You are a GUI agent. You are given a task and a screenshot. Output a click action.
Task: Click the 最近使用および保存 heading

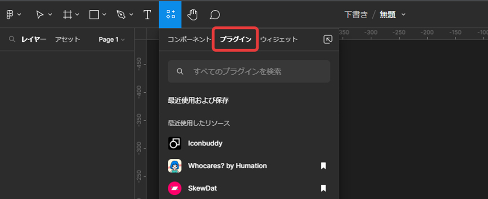(x=199, y=101)
